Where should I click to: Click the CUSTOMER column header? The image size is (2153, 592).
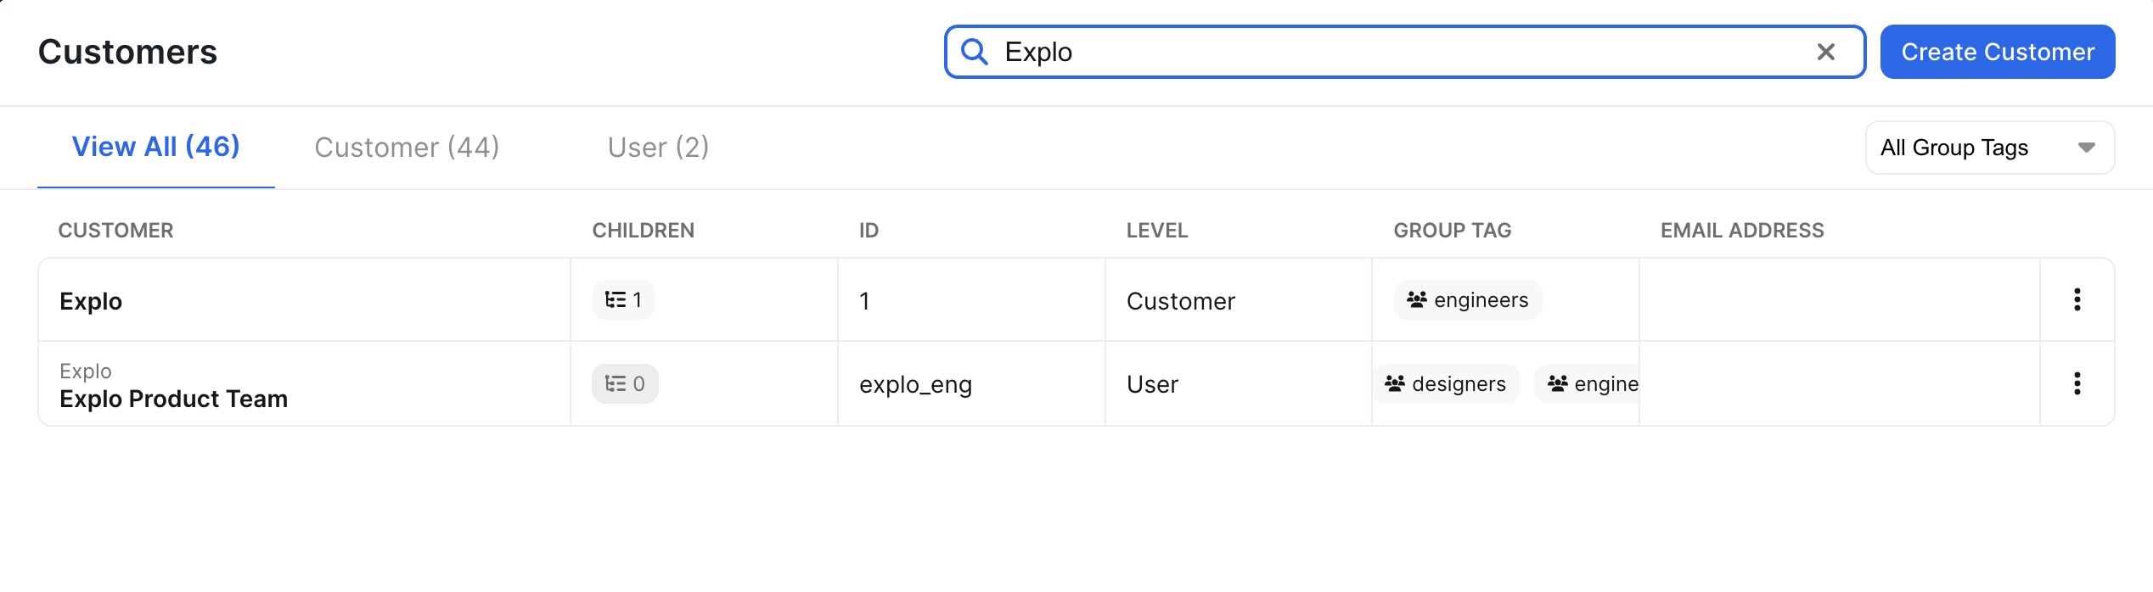pyautogui.click(x=115, y=230)
